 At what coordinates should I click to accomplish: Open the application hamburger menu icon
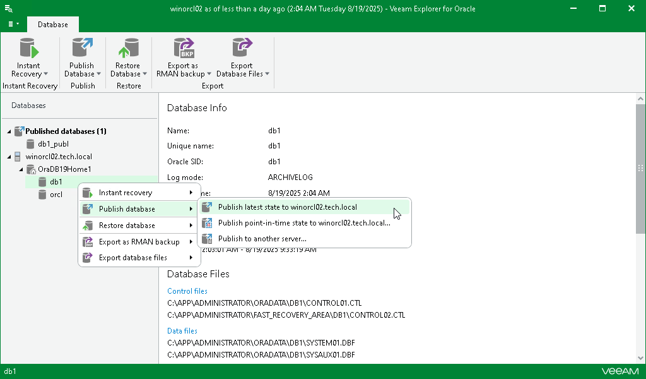[14, 25]
